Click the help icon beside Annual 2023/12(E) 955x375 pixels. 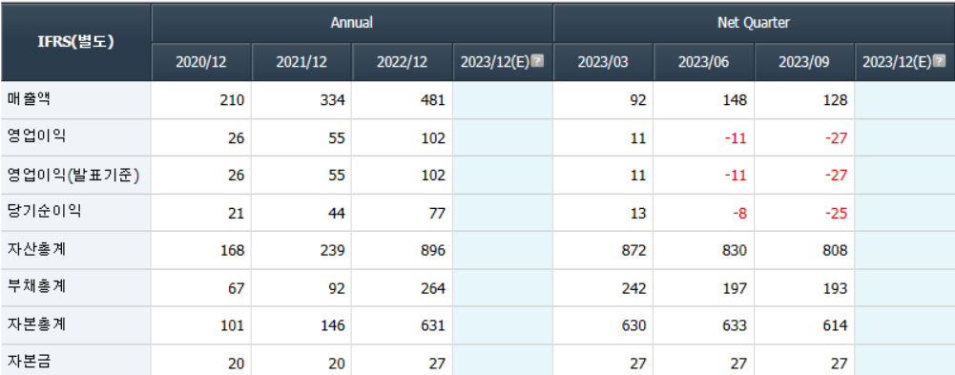pyautogui.click(x=537, y=61)
